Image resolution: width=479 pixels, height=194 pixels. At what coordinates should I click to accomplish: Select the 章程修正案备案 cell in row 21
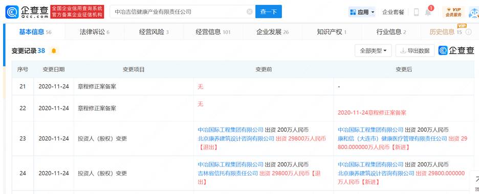[134, 86]
